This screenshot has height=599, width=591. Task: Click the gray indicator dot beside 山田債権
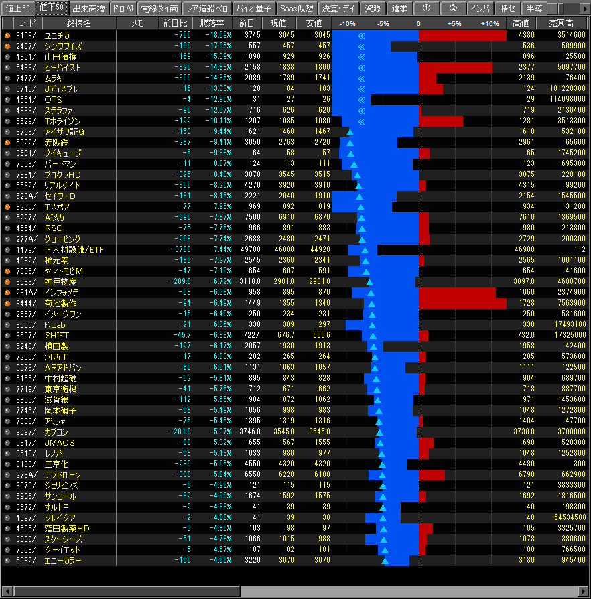pos(7,57)
